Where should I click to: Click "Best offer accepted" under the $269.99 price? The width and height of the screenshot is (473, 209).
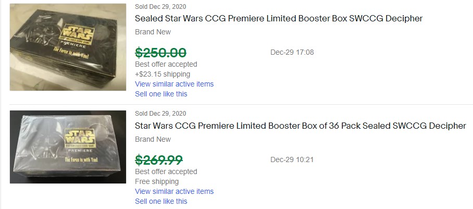pos(166,171)
